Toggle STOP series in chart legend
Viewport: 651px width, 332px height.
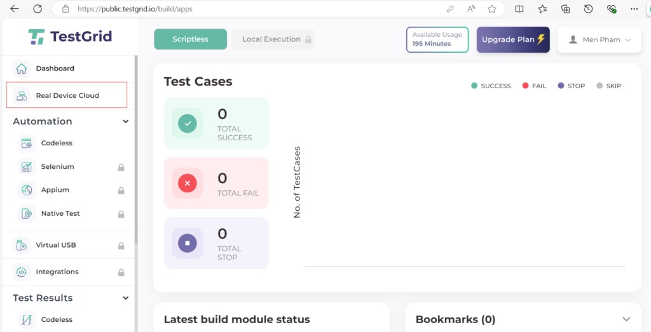pyautogui.click(x=571, y=86)
